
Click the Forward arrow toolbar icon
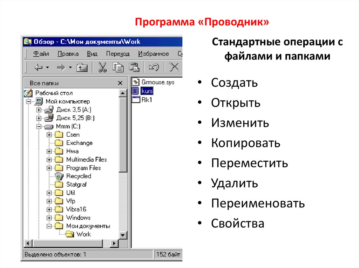(61, 67)
